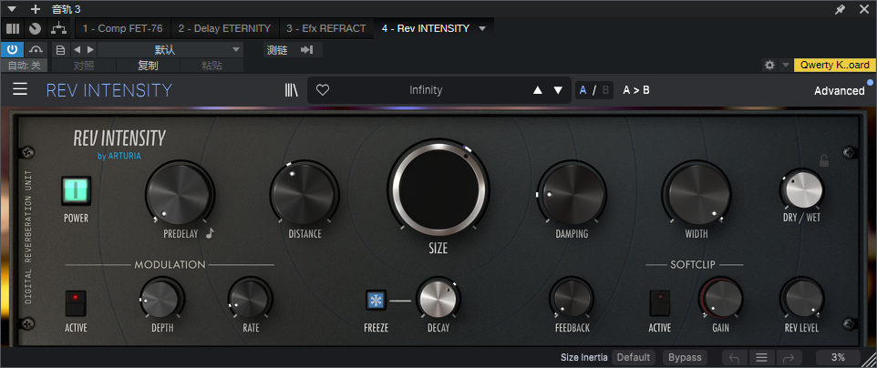Favorite the Infinity preset with heart icon
Screen dimensions: 877x368
[323, 90]
